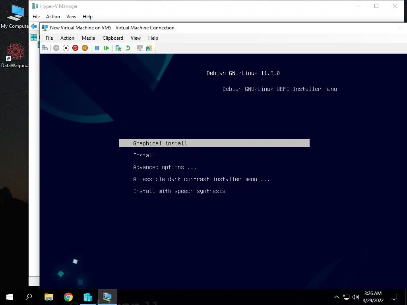This screenshot has width=407, height=305.
Task: Click the Hyper-V Manager title bar icon
Action: click(35, 6)
